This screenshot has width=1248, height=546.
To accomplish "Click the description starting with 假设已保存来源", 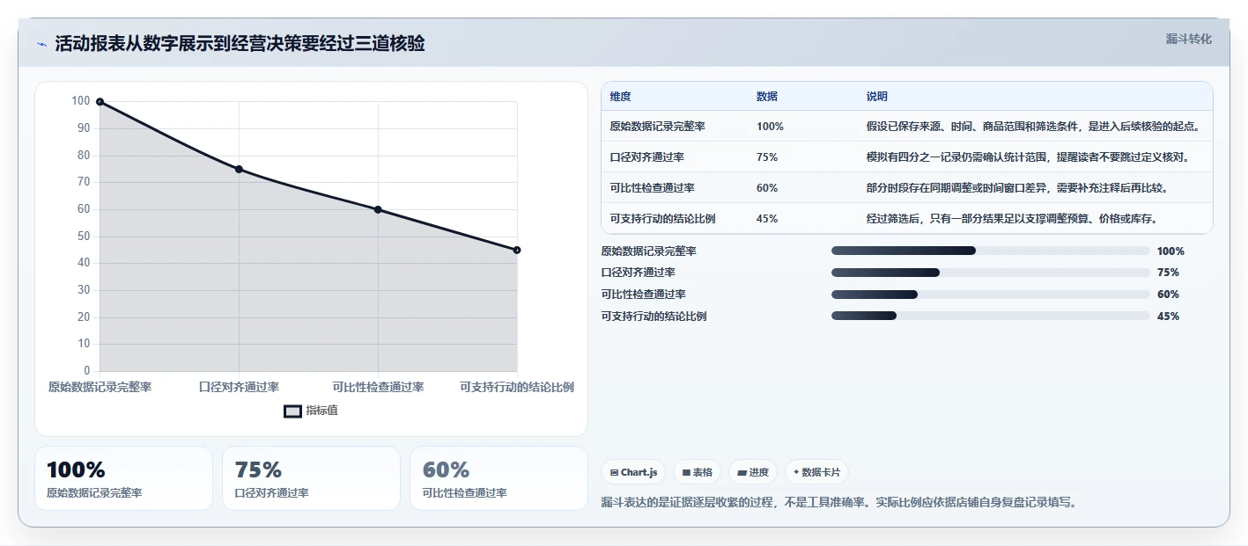I will pyautogui.click(x=1033, y=127).
